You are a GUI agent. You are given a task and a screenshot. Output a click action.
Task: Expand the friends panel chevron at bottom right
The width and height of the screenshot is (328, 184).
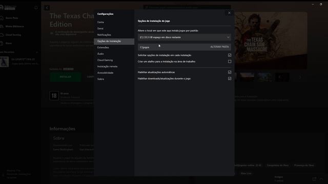pyautogui.click(x=321, y=179)
